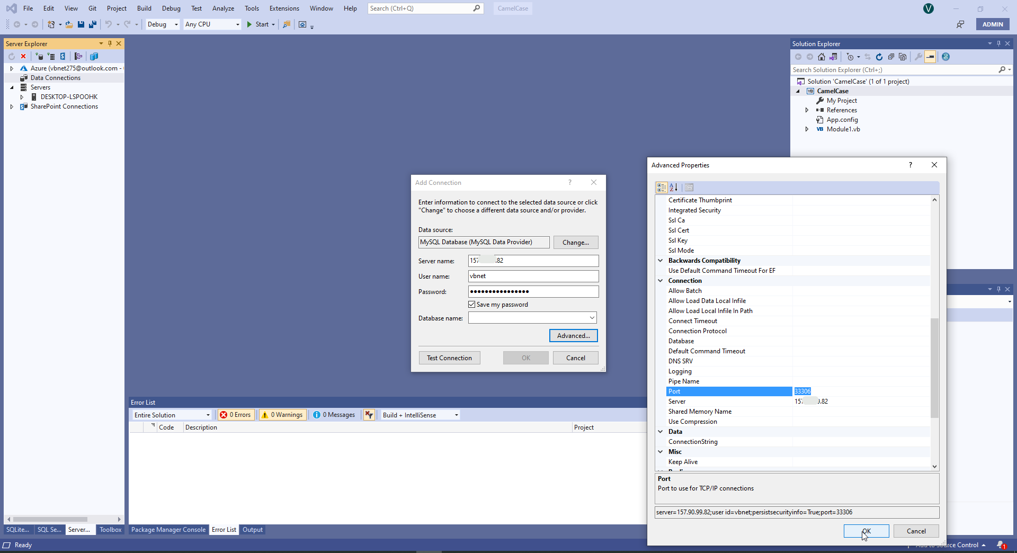Click the Search Solution Explorer box

[894, 70]
